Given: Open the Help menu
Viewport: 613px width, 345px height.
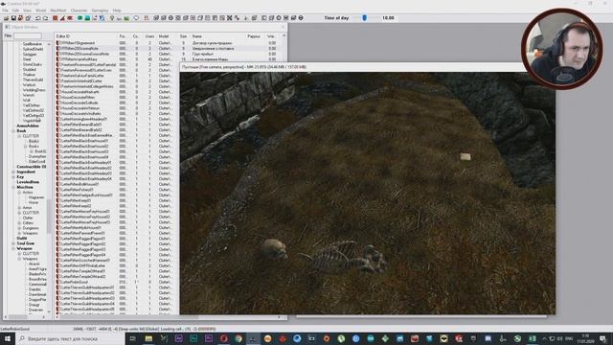Looking at the screenshot, I should (117, 11).
